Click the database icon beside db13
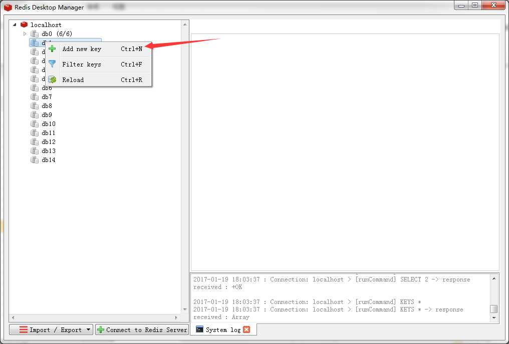The width and height of the screenshot is (509, 344). tap(35, 151)
